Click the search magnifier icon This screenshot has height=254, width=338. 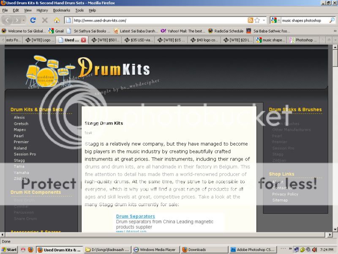click(x=332, y=20)
